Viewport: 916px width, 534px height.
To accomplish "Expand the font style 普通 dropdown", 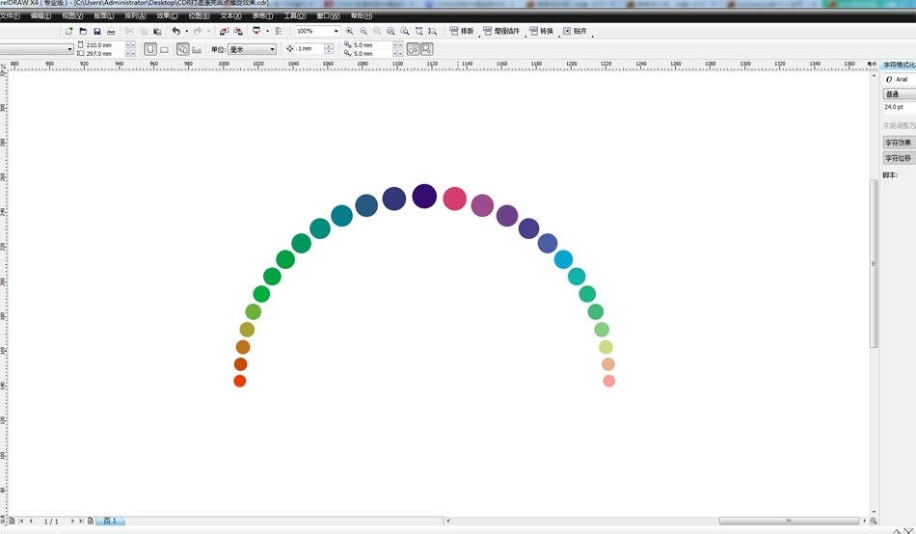I will (899, 94).
